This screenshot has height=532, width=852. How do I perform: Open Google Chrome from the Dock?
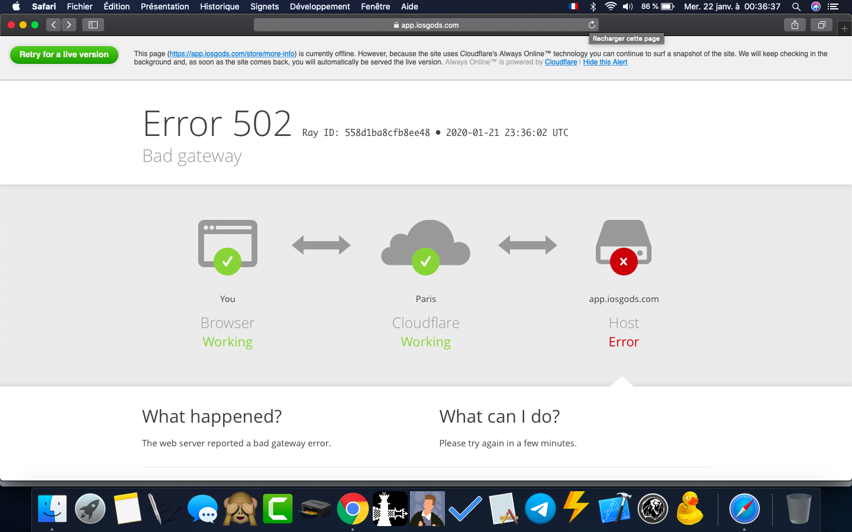(x=353, y=509)
